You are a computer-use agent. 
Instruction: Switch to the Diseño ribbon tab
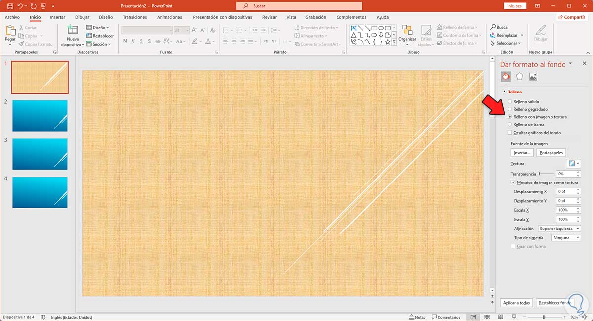[x=106, y=17]
